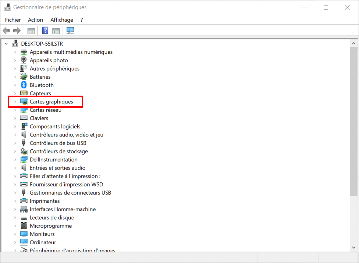359x263 pixels.
Task: Click the vertical scrollbar thumb
Action: (353, 121)
